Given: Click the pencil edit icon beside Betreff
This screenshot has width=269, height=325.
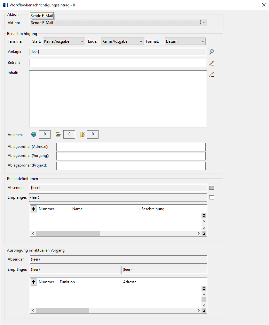Looking at the screenshot, I should pyautogui.click(x=211, y=63).
